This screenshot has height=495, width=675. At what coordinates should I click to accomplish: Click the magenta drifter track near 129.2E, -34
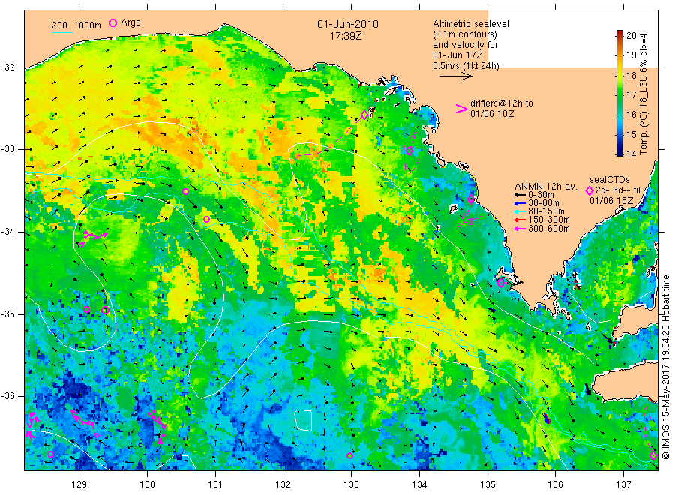point(92,237)
